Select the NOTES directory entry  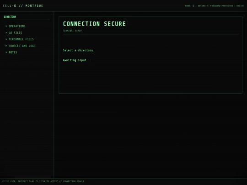click(11, 53)
